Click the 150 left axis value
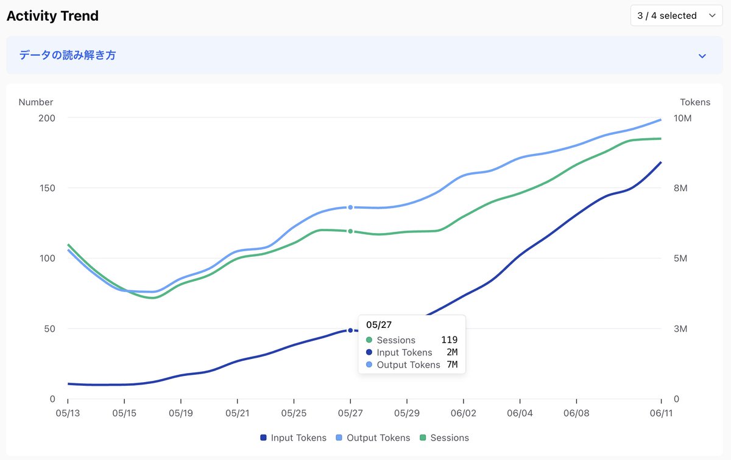 [x=47, y=188]
